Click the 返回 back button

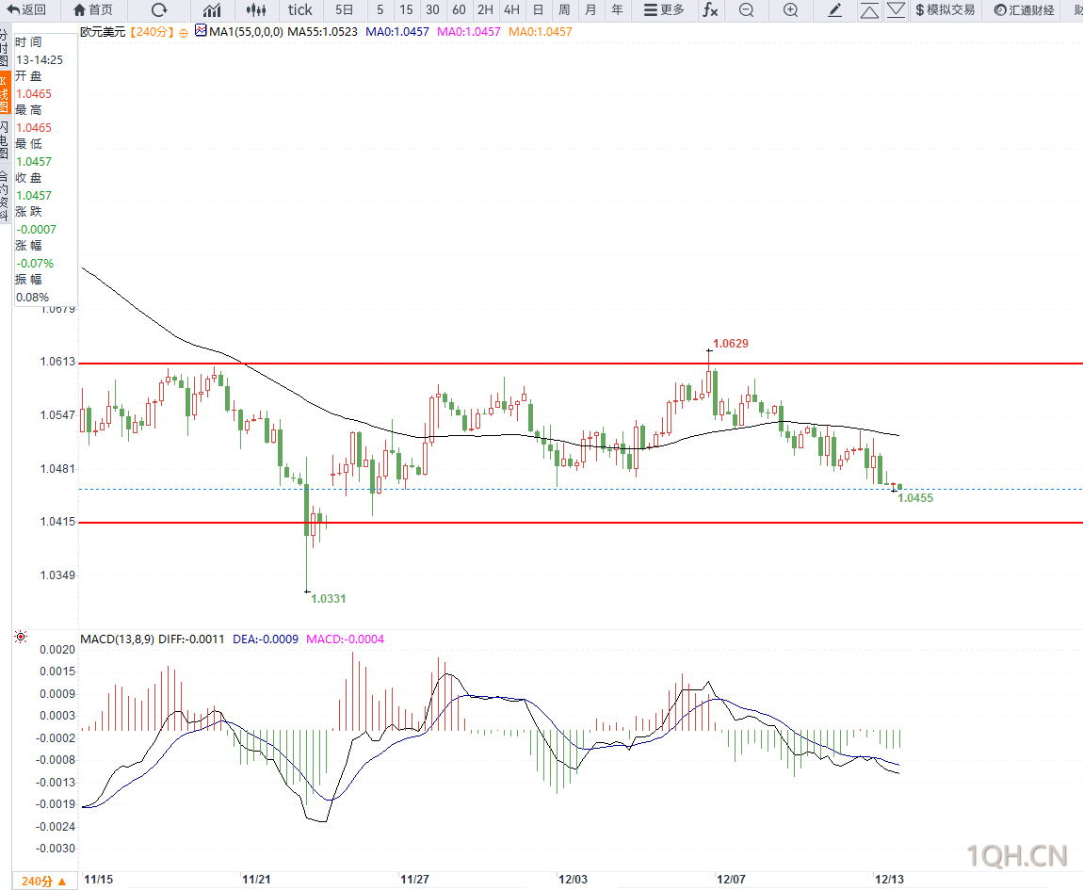point(26,10)
